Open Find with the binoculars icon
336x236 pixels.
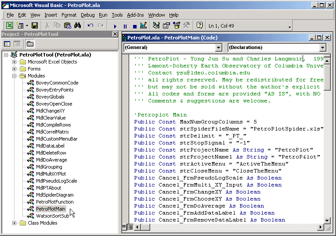coord(78,26)
